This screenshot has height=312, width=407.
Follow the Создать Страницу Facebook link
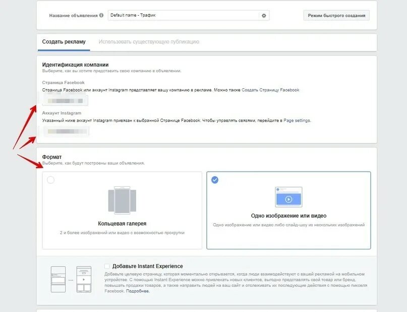pyautogui.click(x=270, y=90)
